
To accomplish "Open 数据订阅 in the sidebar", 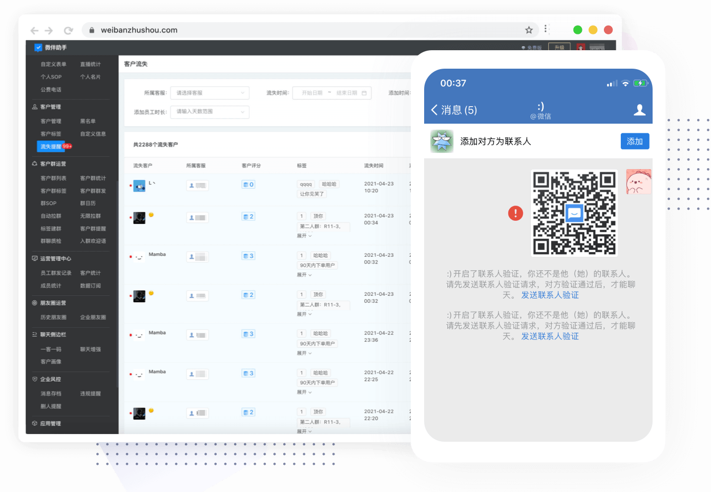I will (90, 286).
